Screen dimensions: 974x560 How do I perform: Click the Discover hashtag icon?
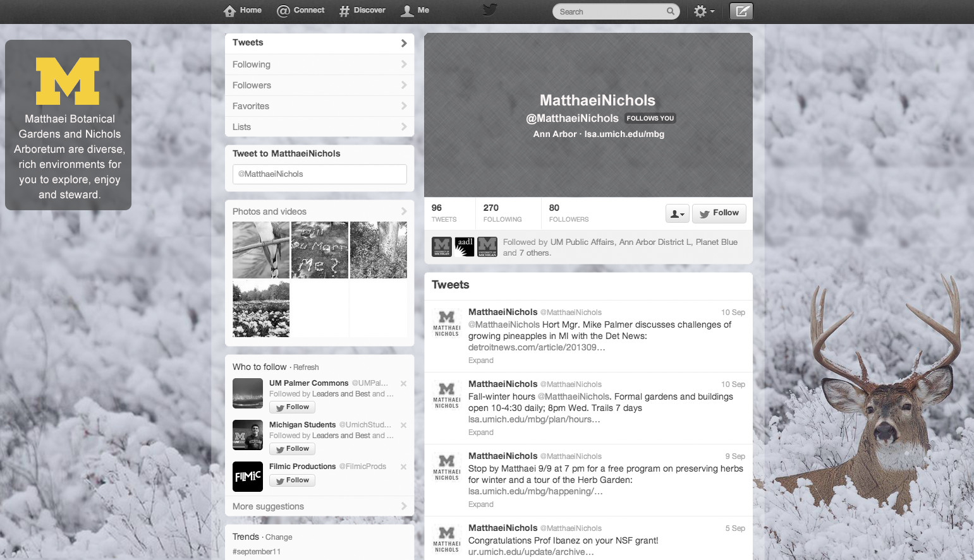[344, 11]
